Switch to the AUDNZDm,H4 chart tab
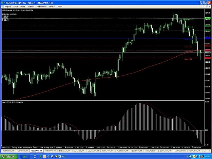This screenshot has height=159, width=212. click(x=122, y=151)
